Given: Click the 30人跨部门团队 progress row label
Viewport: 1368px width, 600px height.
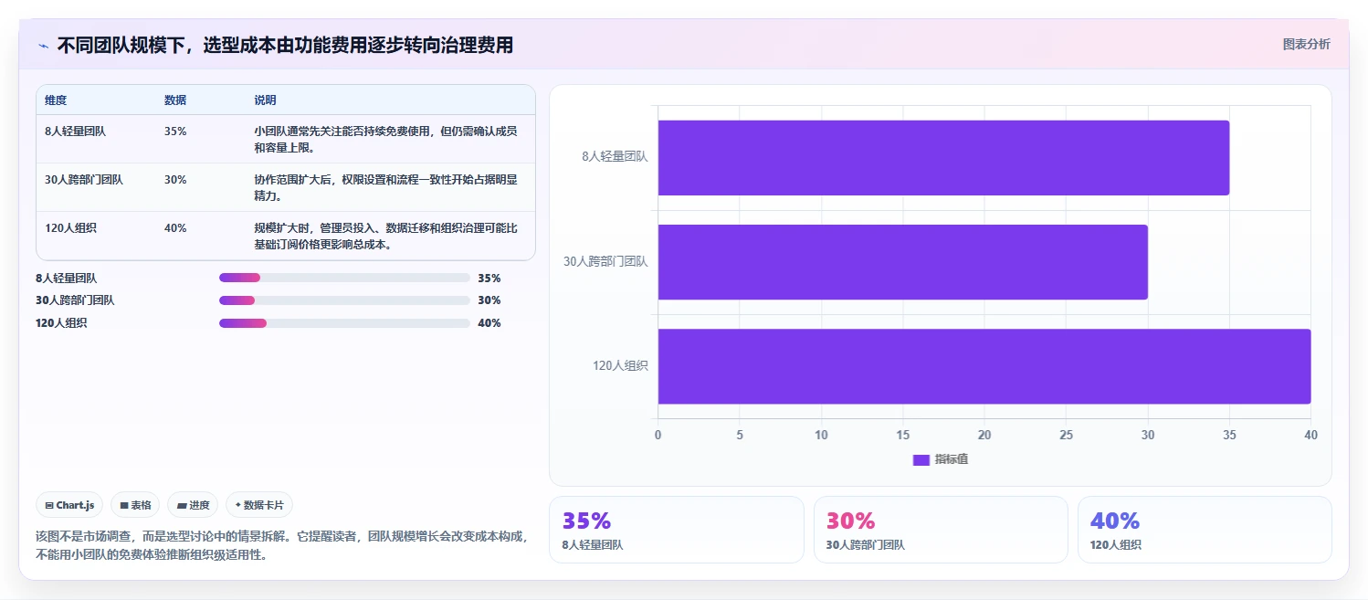Looking at the screenshot, I should [75, 300].
